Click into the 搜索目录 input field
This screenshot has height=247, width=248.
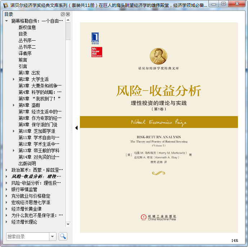28,237
